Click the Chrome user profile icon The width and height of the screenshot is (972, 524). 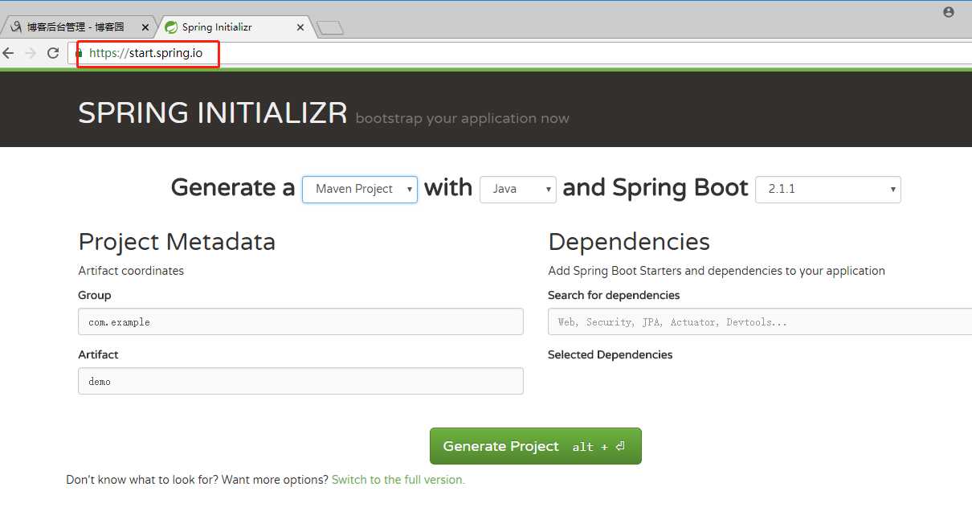[949, 12]
